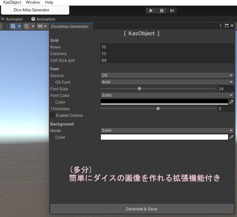Click the Thickness slider handle
Screen dimensions: 237x217
coord(158,109)
